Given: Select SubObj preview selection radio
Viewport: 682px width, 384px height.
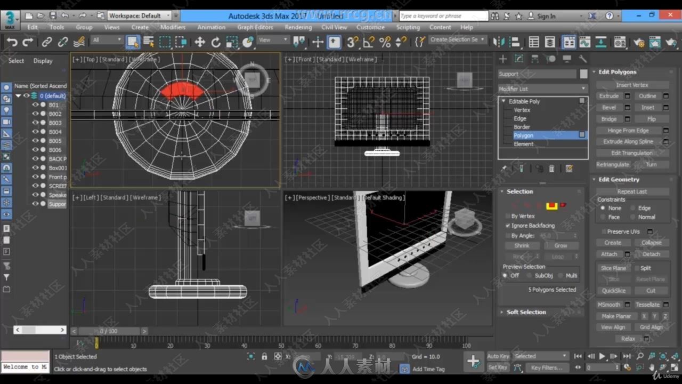Looking at the screenshot, I should click(x=529, y=276).
